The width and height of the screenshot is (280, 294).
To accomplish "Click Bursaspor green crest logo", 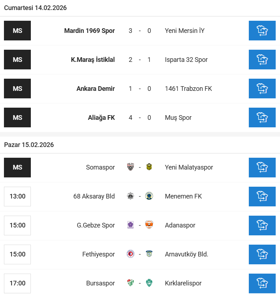I will pos(130,283).
